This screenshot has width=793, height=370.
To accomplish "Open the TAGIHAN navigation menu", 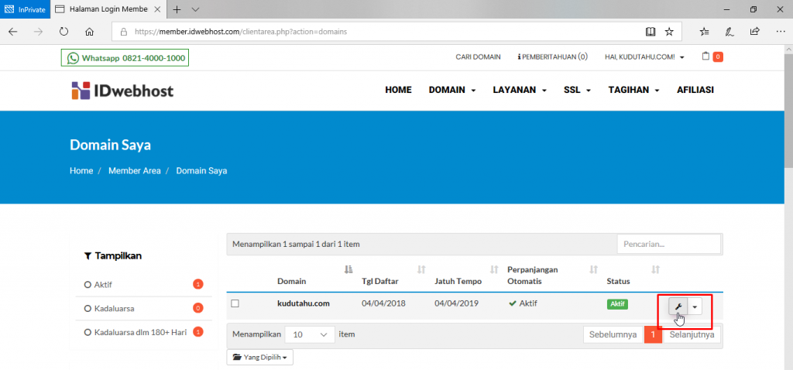I will tap(633, 90).
